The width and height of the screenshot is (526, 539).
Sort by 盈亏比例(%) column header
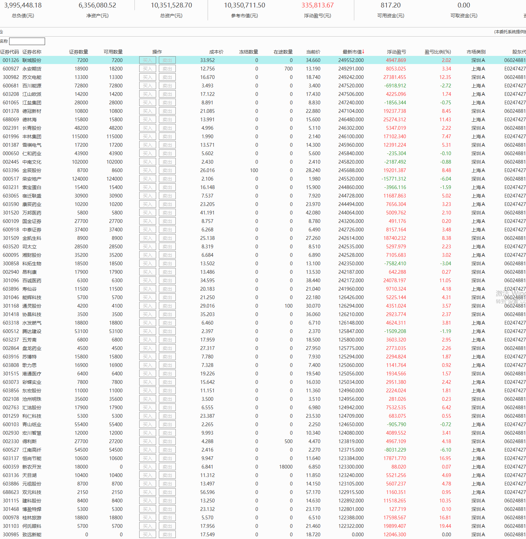click(x=438, y=52)
